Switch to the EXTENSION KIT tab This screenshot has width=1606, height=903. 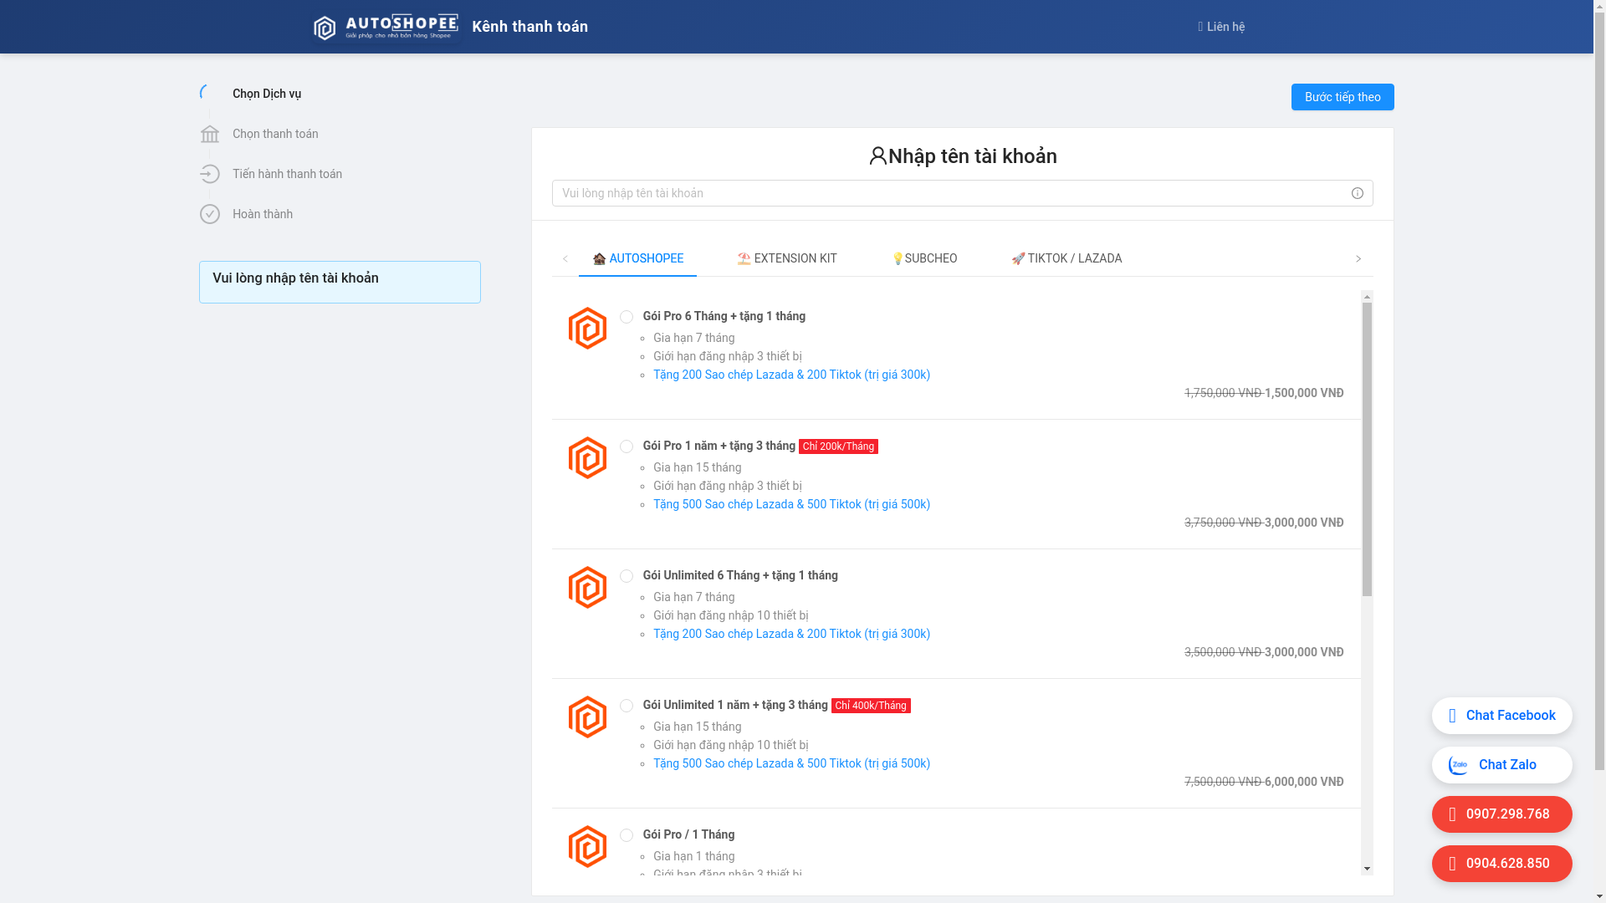(786, 258)
